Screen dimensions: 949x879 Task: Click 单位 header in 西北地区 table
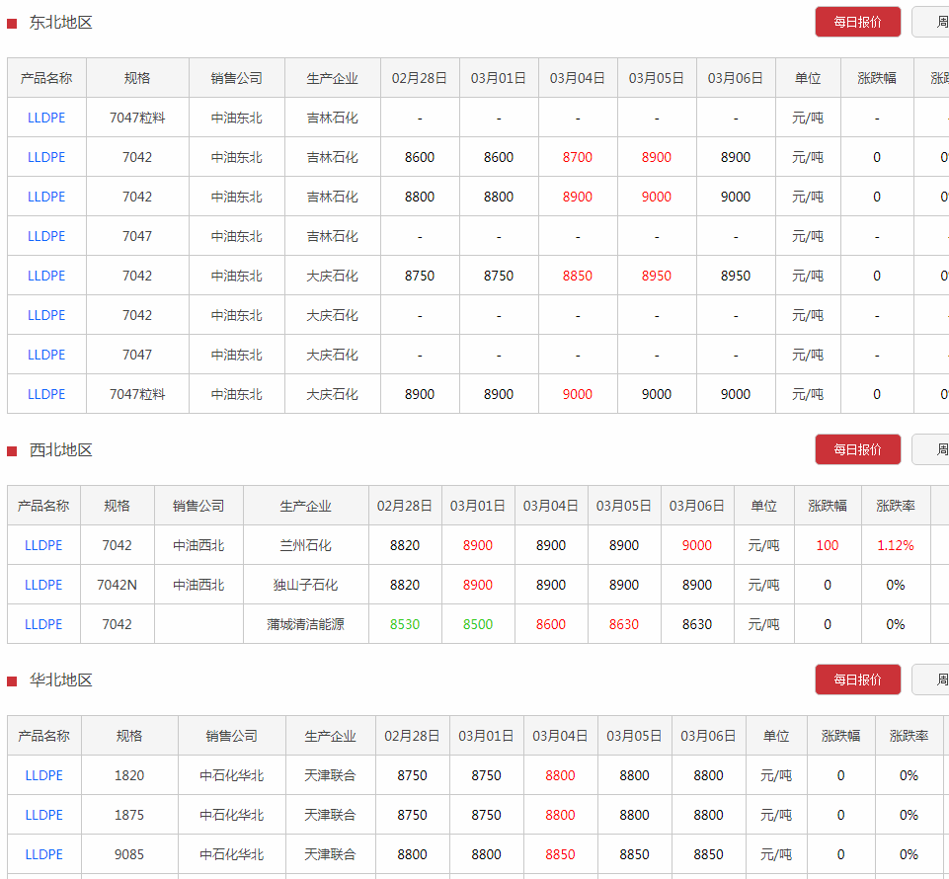[763, 506]
